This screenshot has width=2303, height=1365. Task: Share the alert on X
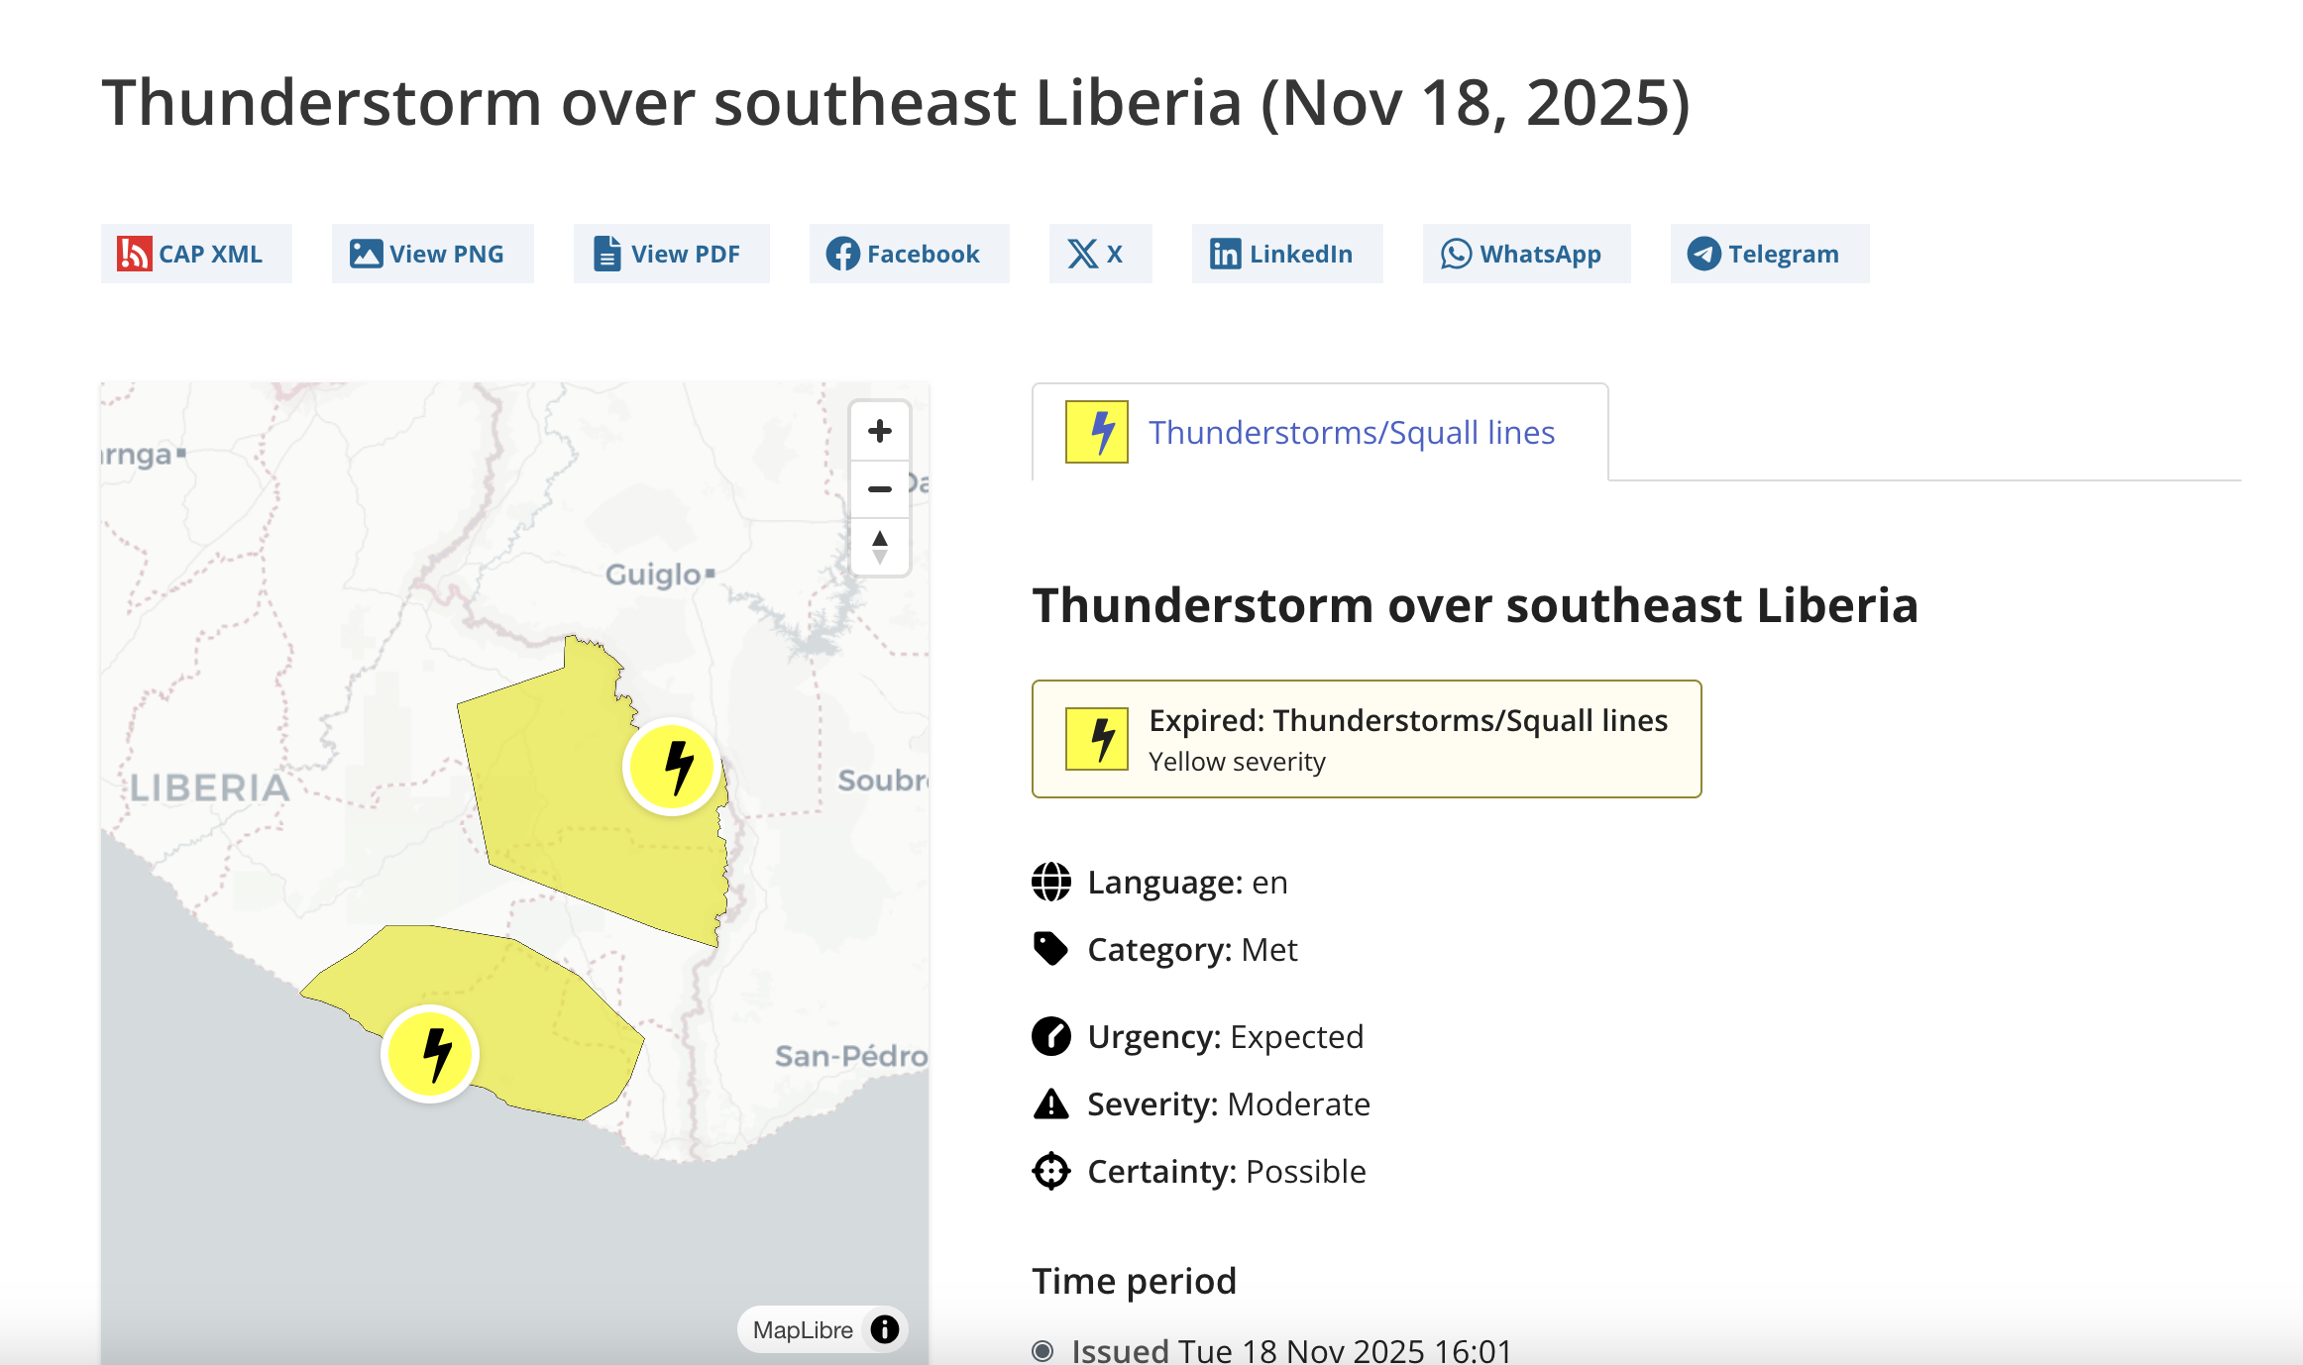click(x=1099, y=255)
